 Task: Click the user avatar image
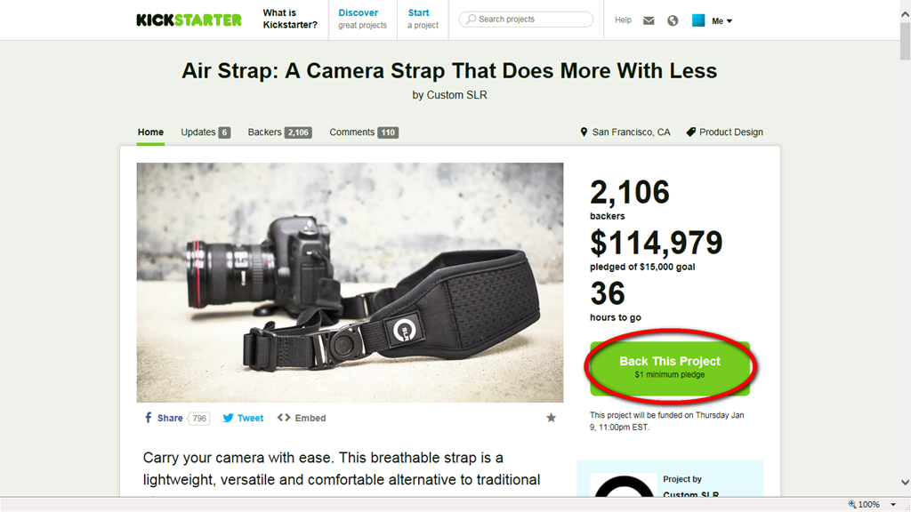[698, 20]
